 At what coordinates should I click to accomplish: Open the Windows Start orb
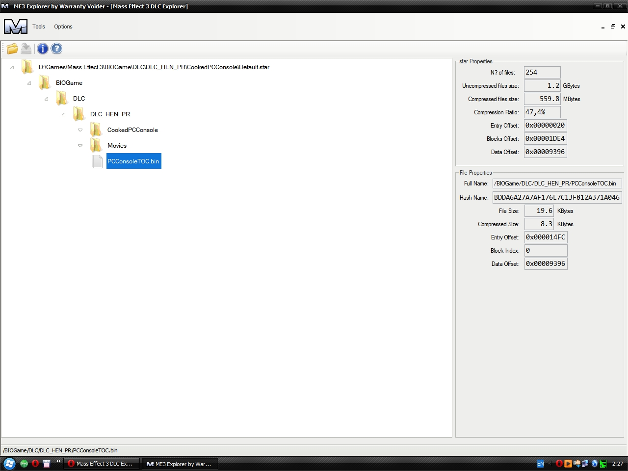(x=9, y=464)
